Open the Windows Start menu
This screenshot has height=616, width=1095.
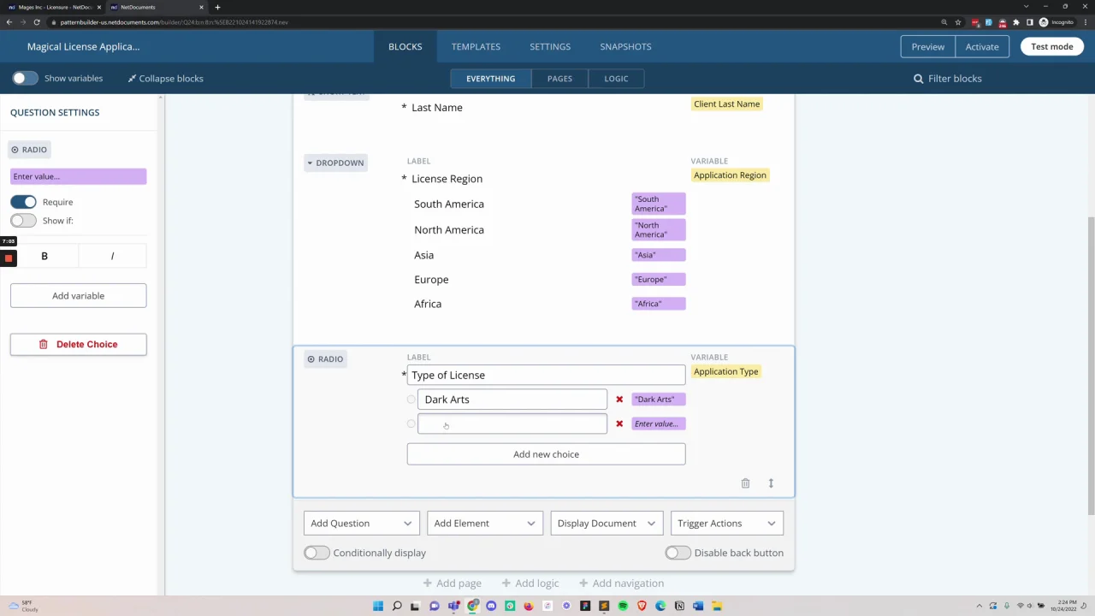click(378, 606)
